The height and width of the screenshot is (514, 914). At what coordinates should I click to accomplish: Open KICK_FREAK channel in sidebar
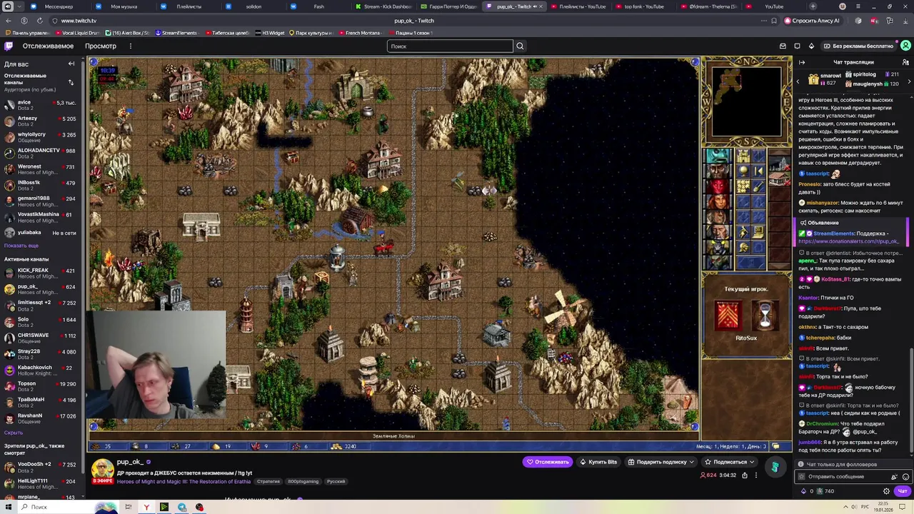click(42, 273)
